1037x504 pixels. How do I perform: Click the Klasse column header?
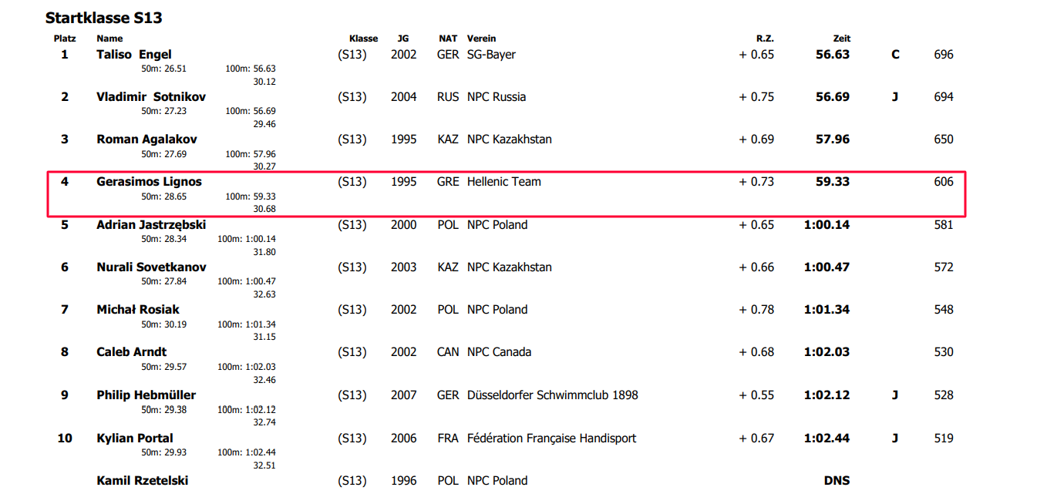[x=364, y=39]
